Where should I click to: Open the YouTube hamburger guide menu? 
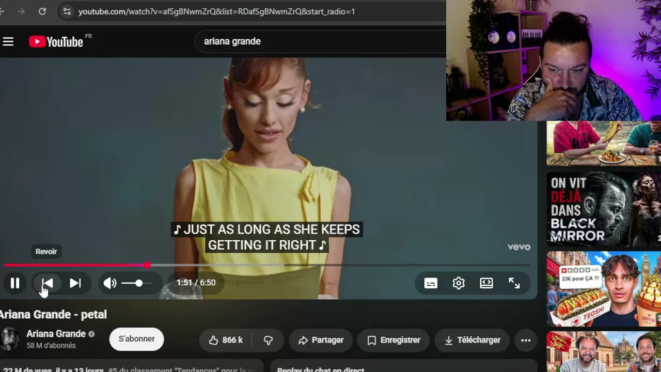8,41
